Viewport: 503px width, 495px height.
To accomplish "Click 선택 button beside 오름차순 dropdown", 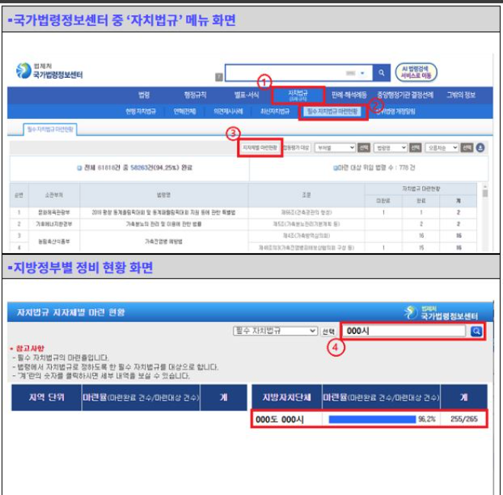I will click(x=466, y=148).
